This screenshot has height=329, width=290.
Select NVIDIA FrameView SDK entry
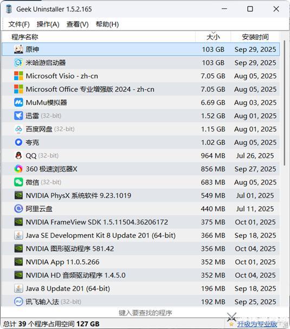[97, 222]
